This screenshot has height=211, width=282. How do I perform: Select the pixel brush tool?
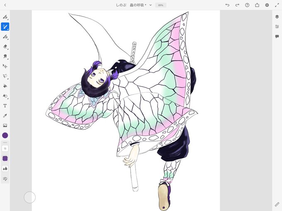coord(5,17)
